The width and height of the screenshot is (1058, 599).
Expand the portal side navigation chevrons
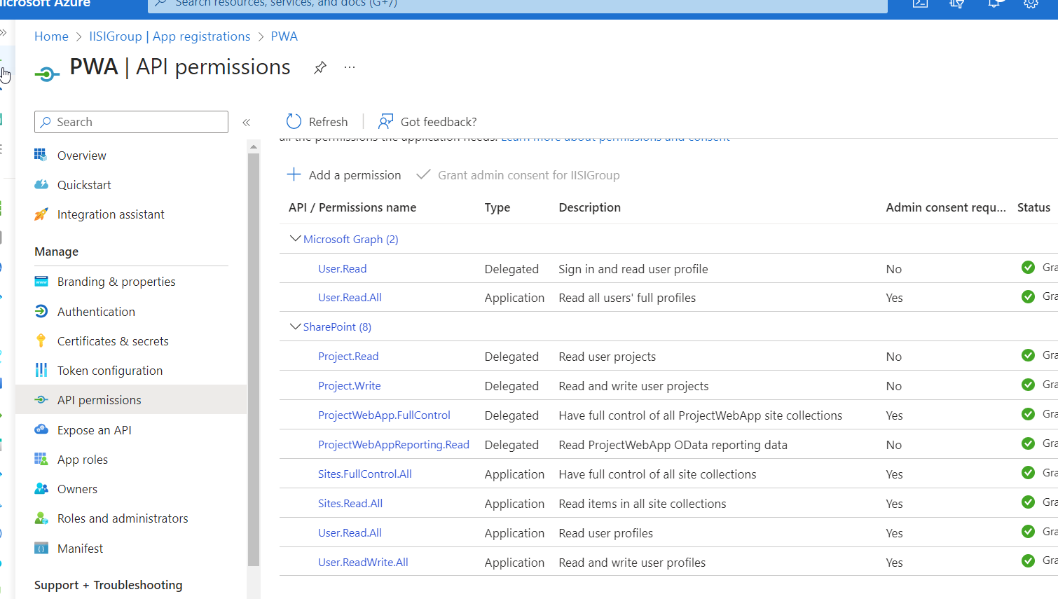click(4, 32)
